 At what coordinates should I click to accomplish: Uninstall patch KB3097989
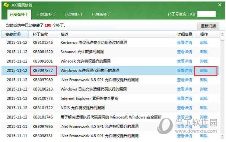pos(204,80)
